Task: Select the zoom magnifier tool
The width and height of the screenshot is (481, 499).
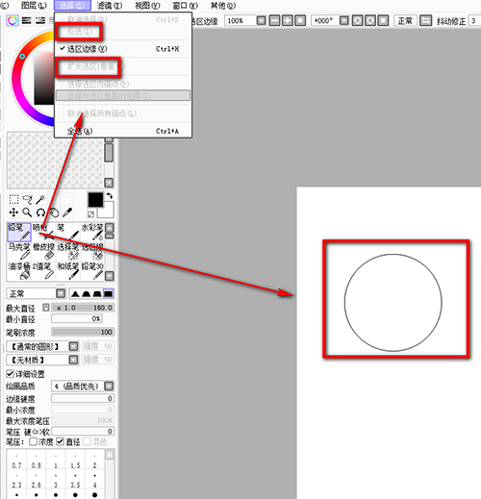Action: click(x=27, y=212)
